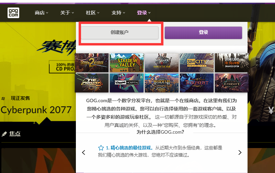Expand chevron next to 关于

click(72, 13)
